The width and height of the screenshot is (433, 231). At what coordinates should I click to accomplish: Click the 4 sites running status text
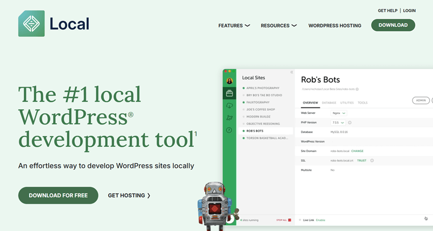250,220
